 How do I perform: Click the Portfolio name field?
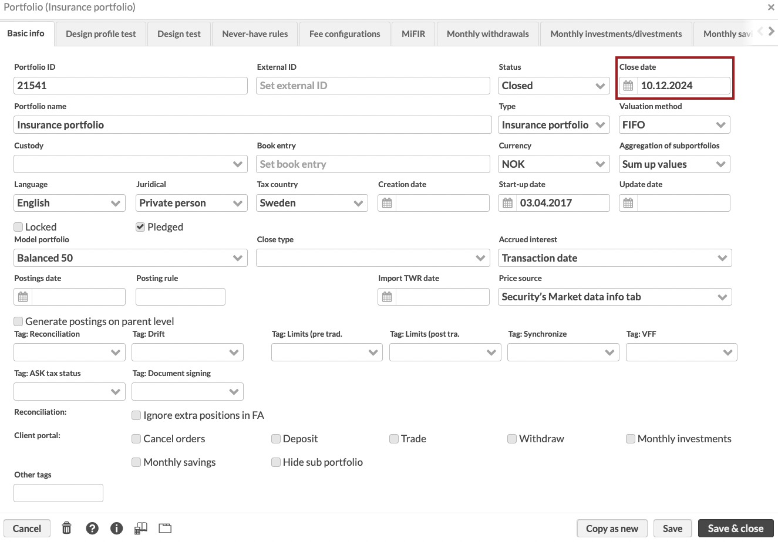coord(252,125)
